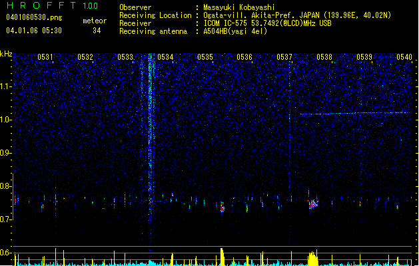The height and width of the screenshot is (266, 419).
Task: Click the Receiving Location label
Action: pyautogui.click(x=155, y=15)
